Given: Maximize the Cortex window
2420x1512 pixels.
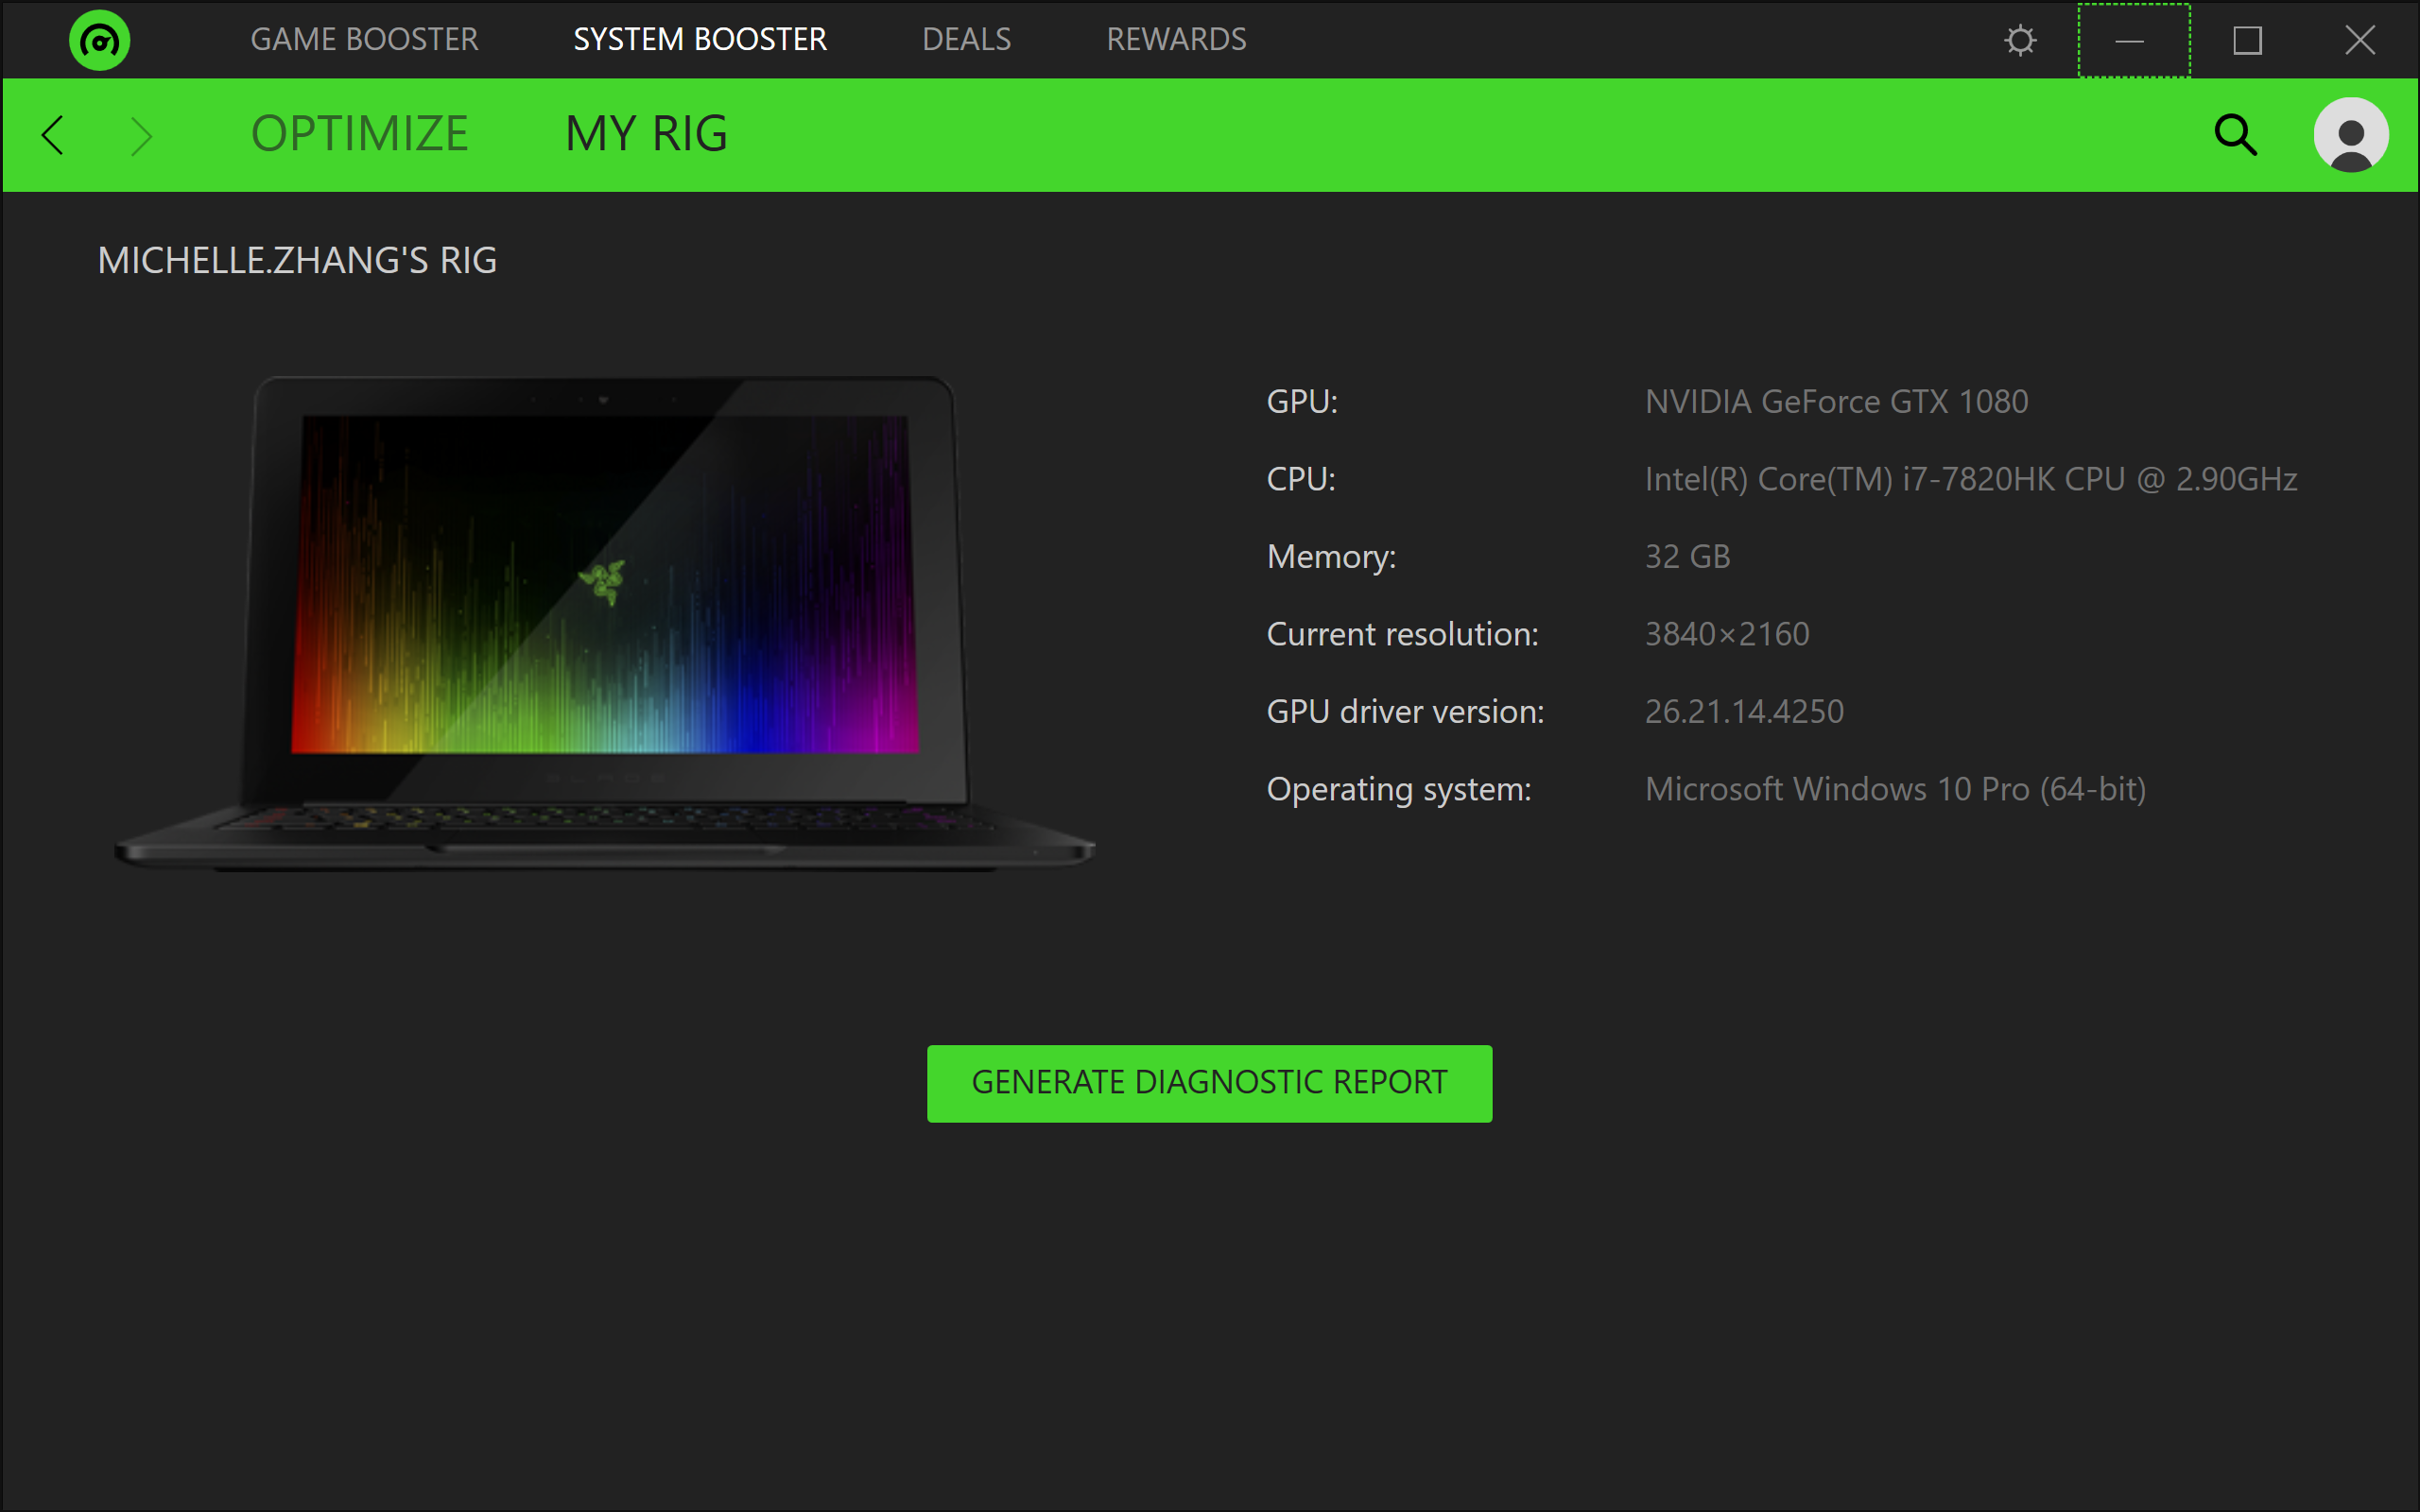Looking at the screenshot, I should 2247,40.
